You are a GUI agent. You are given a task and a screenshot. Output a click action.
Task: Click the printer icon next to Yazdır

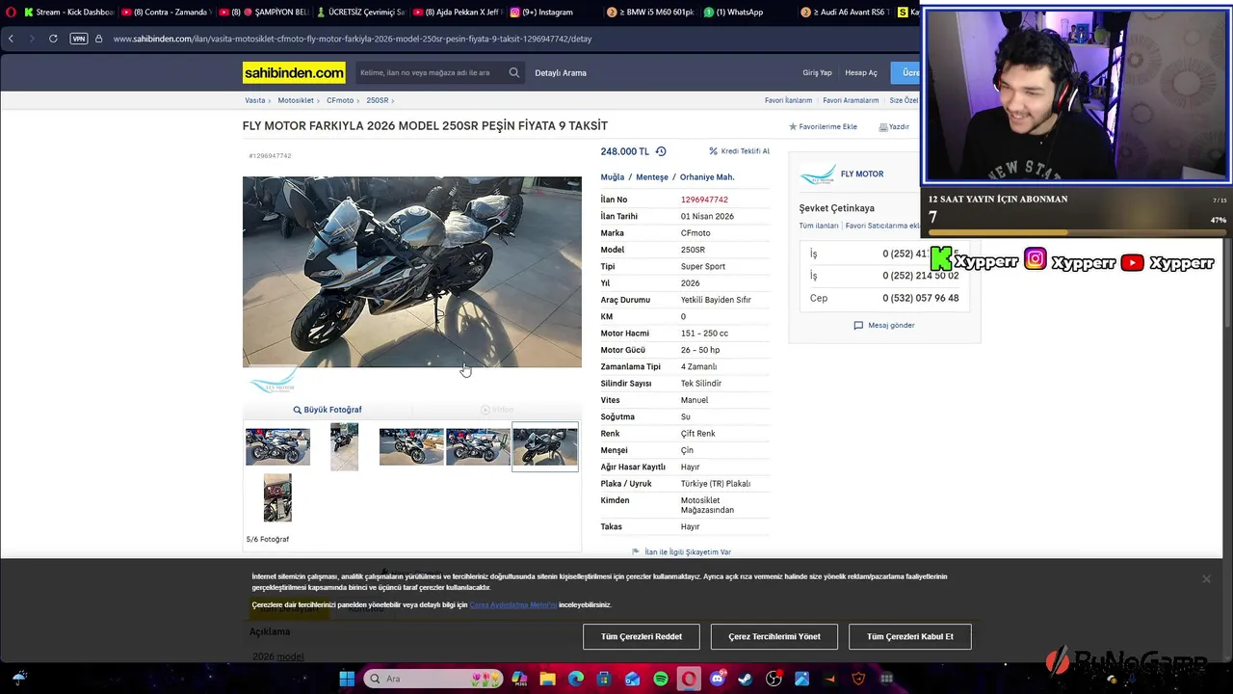882,126
